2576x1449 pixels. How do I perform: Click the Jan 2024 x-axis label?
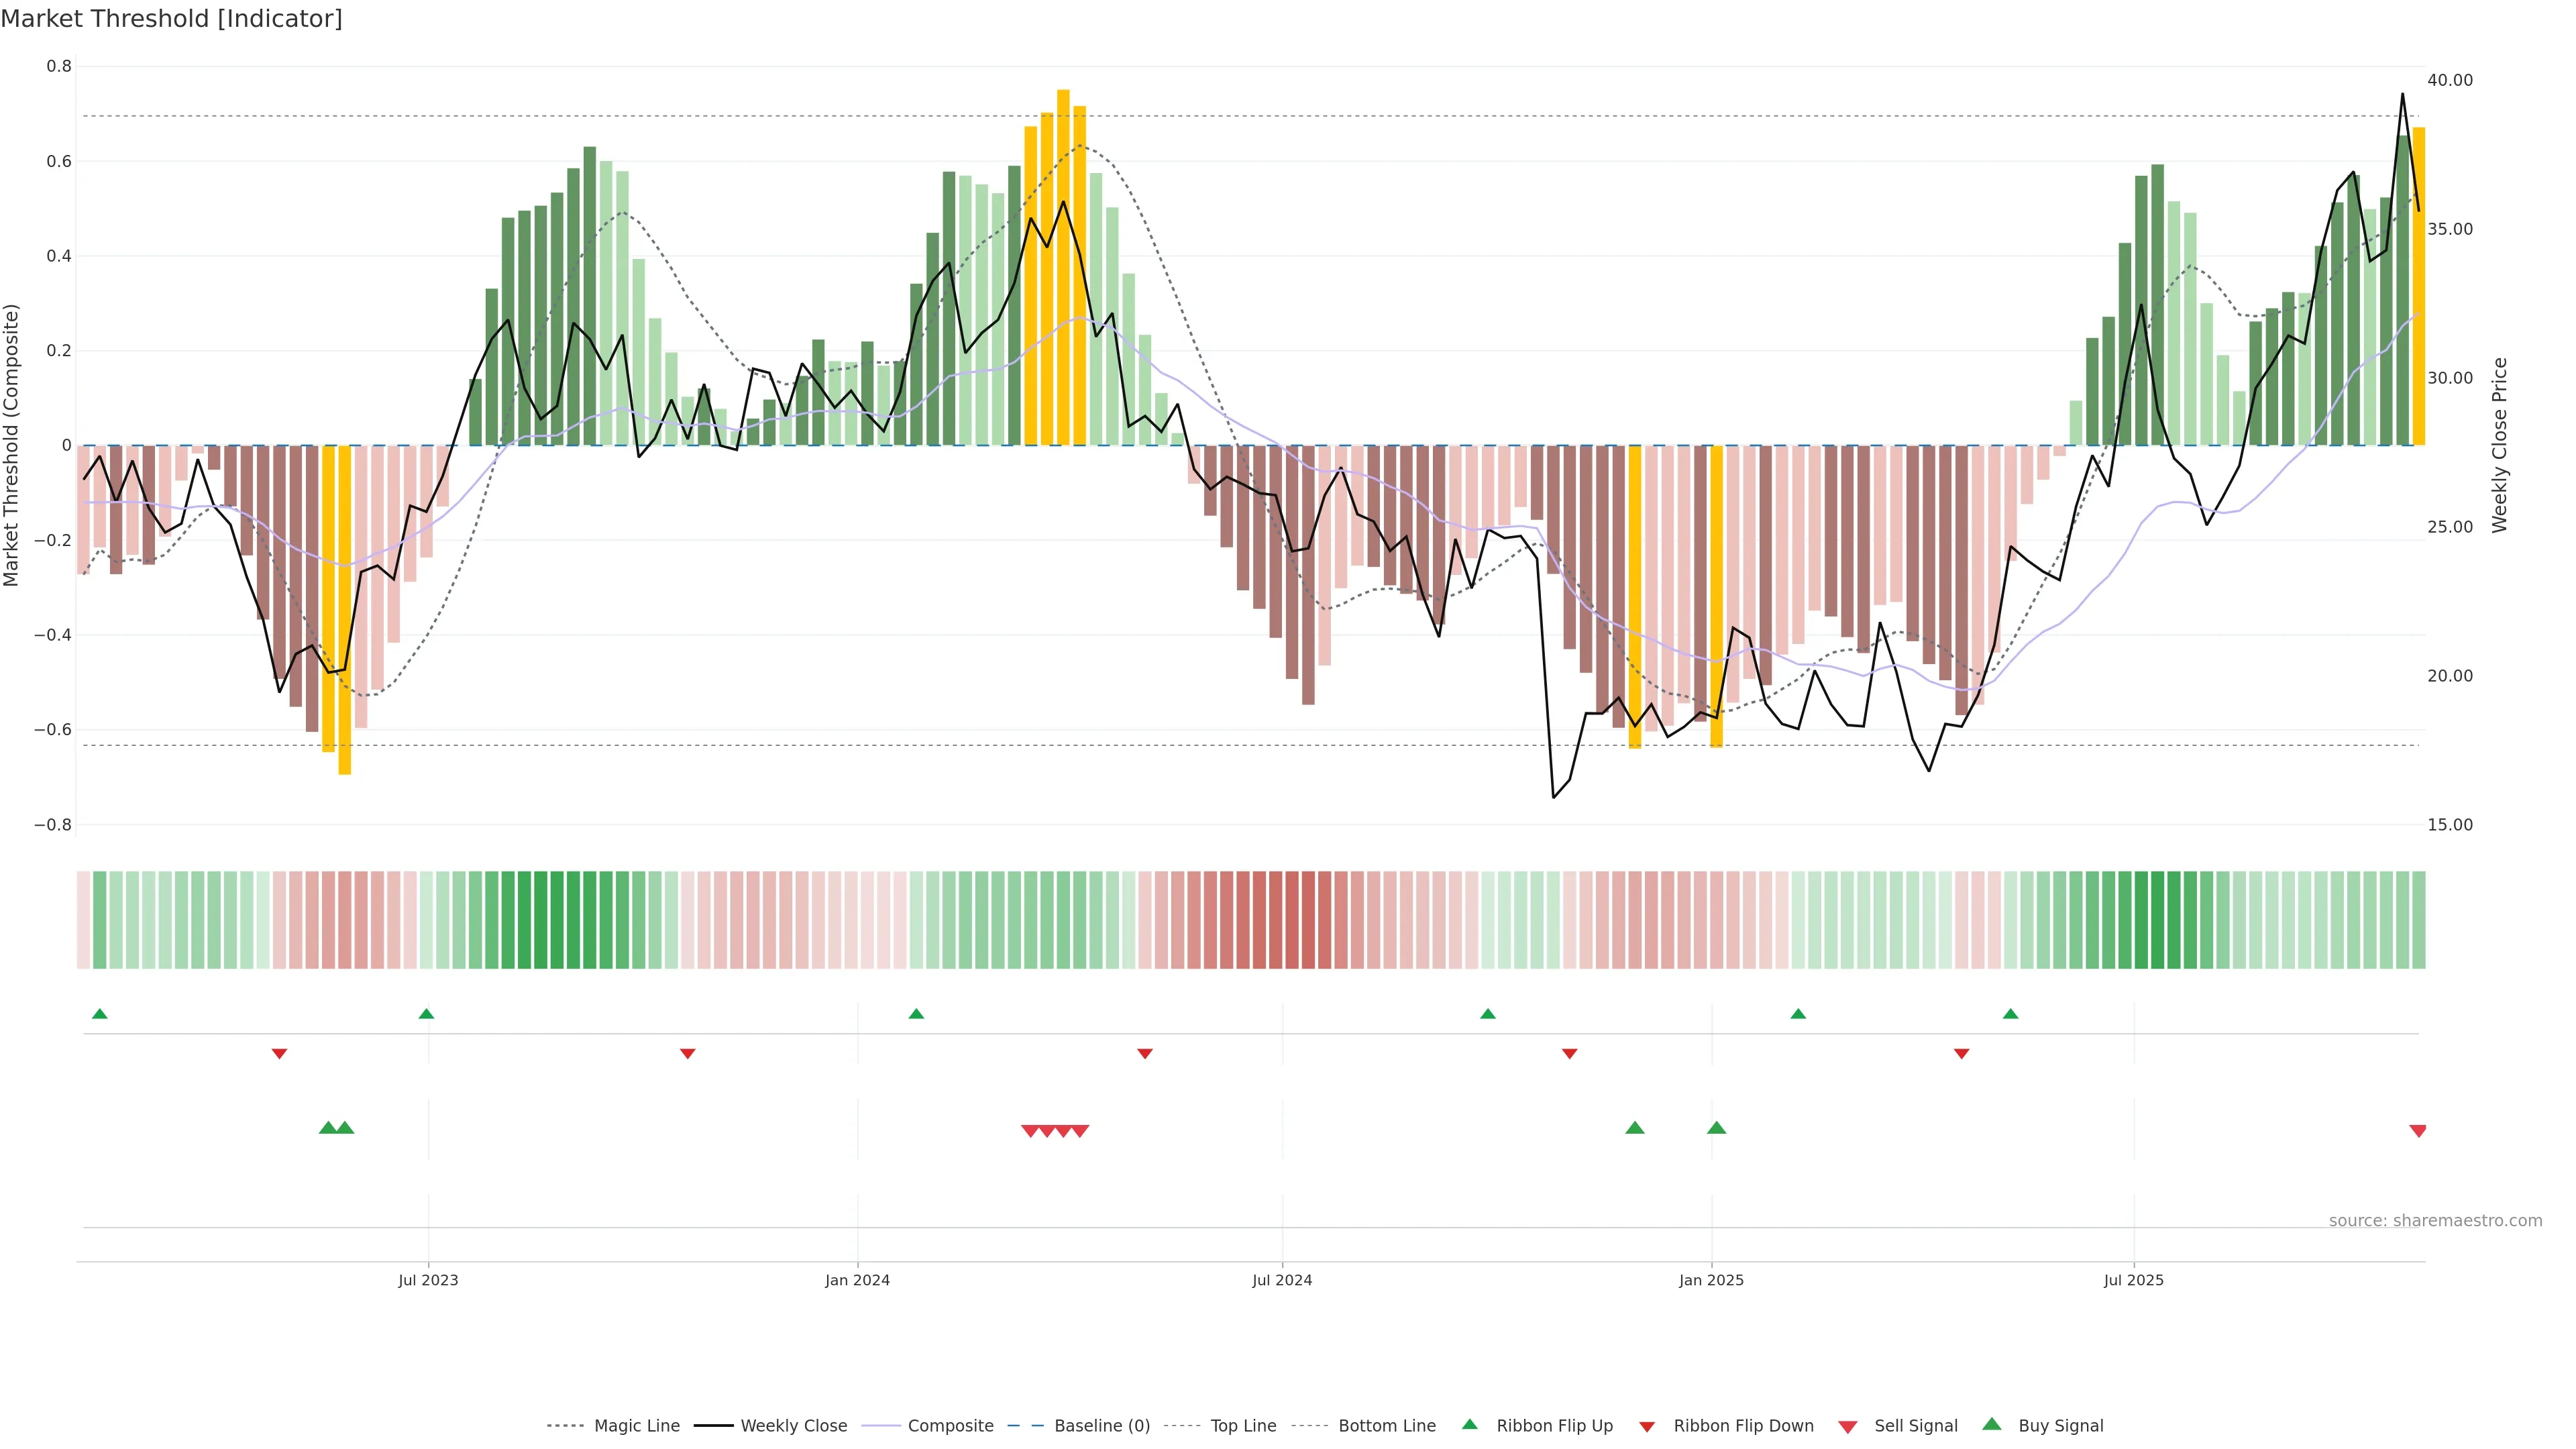pos(857,1280)
